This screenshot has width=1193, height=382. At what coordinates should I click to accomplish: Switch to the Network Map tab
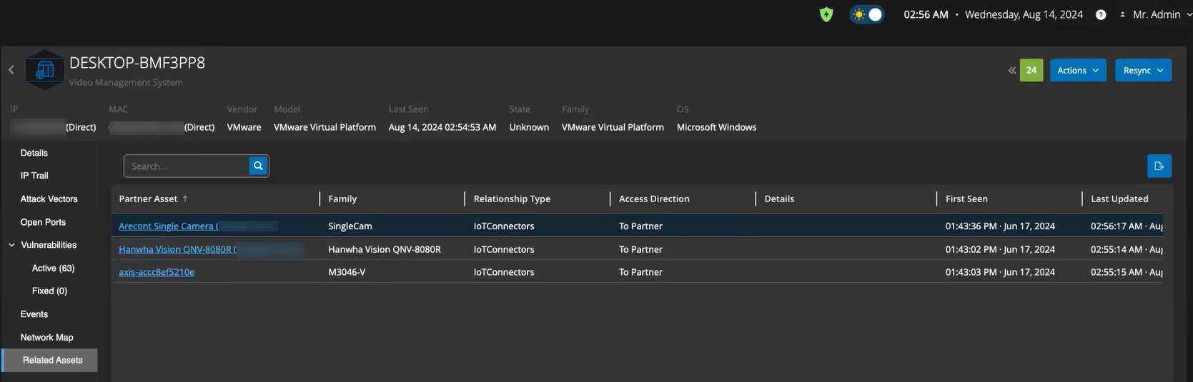[x=46, y=337]
